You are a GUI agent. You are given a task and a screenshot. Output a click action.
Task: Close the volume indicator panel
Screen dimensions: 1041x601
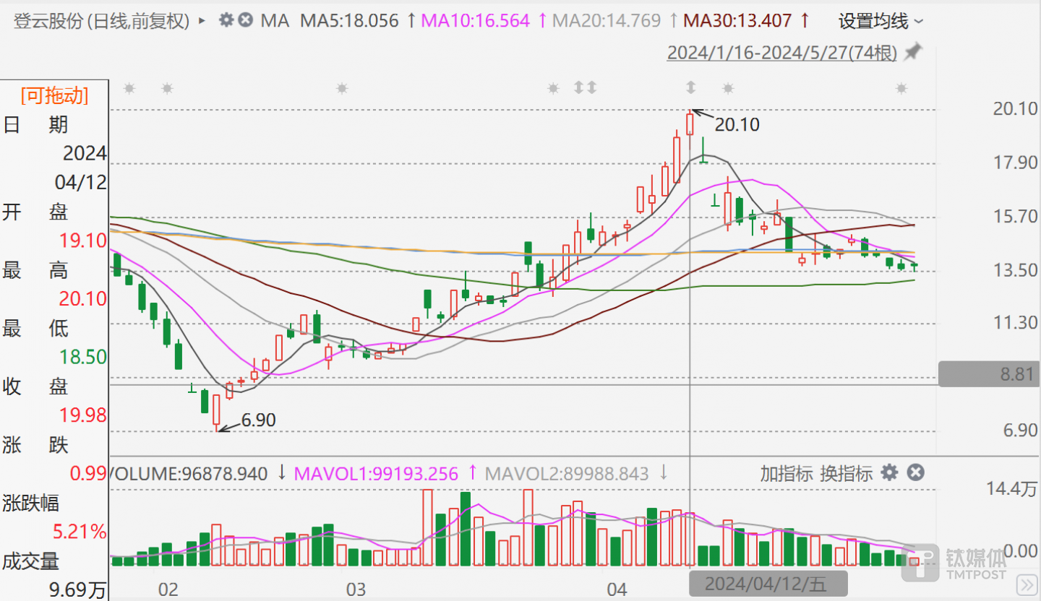(x=915, y=473)
